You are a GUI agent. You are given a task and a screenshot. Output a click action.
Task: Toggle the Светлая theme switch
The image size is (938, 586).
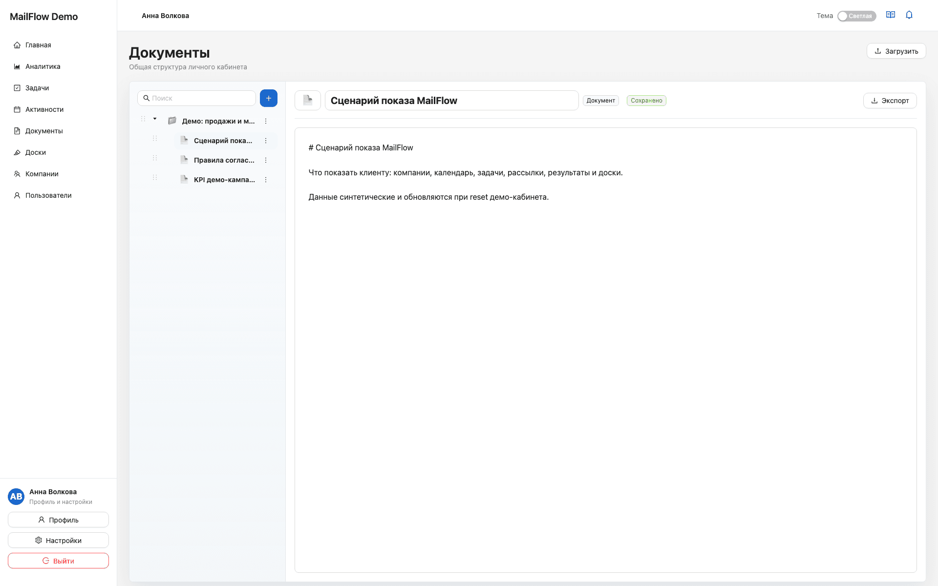click(x=856, y=16)
